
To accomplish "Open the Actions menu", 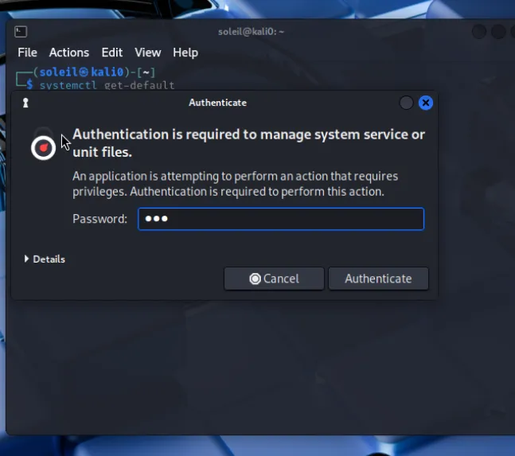I will (x=69, y=53).
